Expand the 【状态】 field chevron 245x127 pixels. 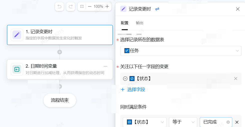coord(125,79)
